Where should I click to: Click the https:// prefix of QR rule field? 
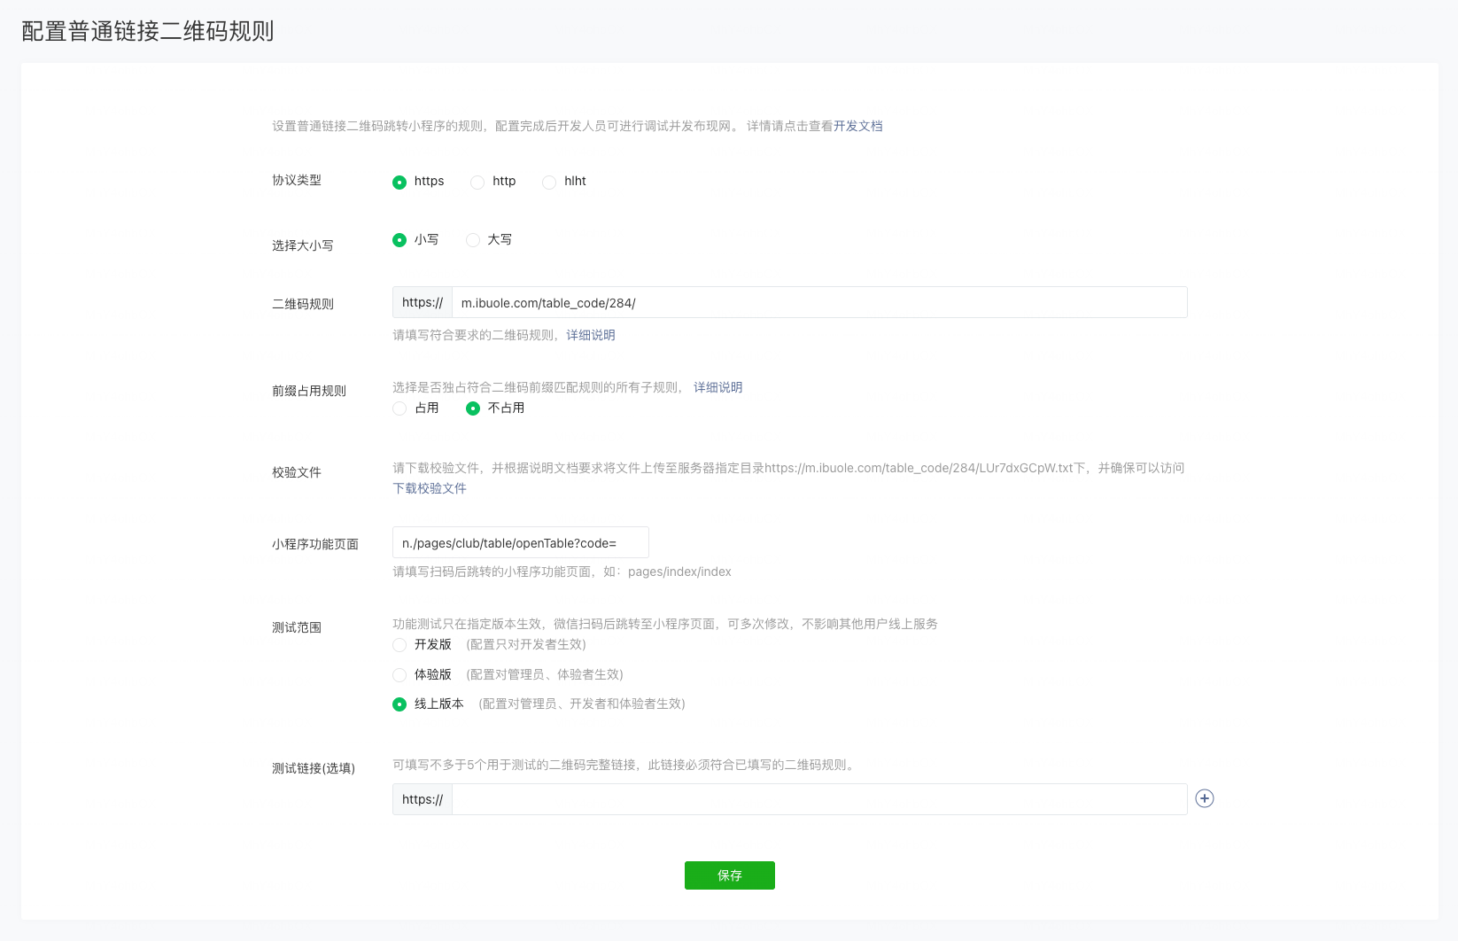point(423,303)
